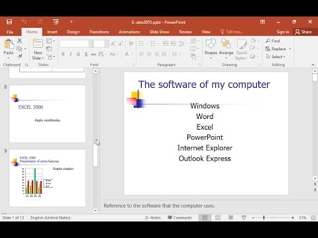Switch to Slide Sorter view icon

coord(218,218)
